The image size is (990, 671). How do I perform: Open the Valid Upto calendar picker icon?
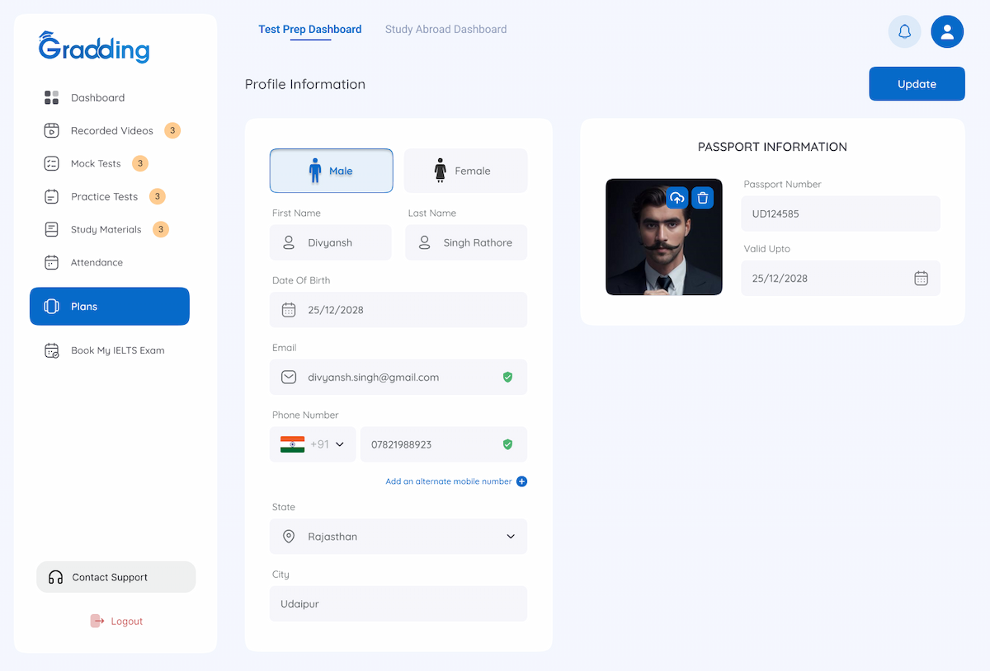[922, 278]
